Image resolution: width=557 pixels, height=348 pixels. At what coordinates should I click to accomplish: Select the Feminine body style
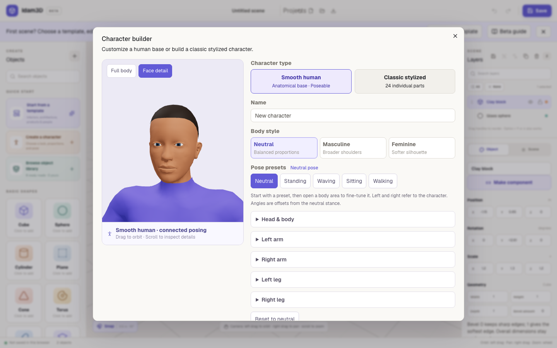coord(422,148)
